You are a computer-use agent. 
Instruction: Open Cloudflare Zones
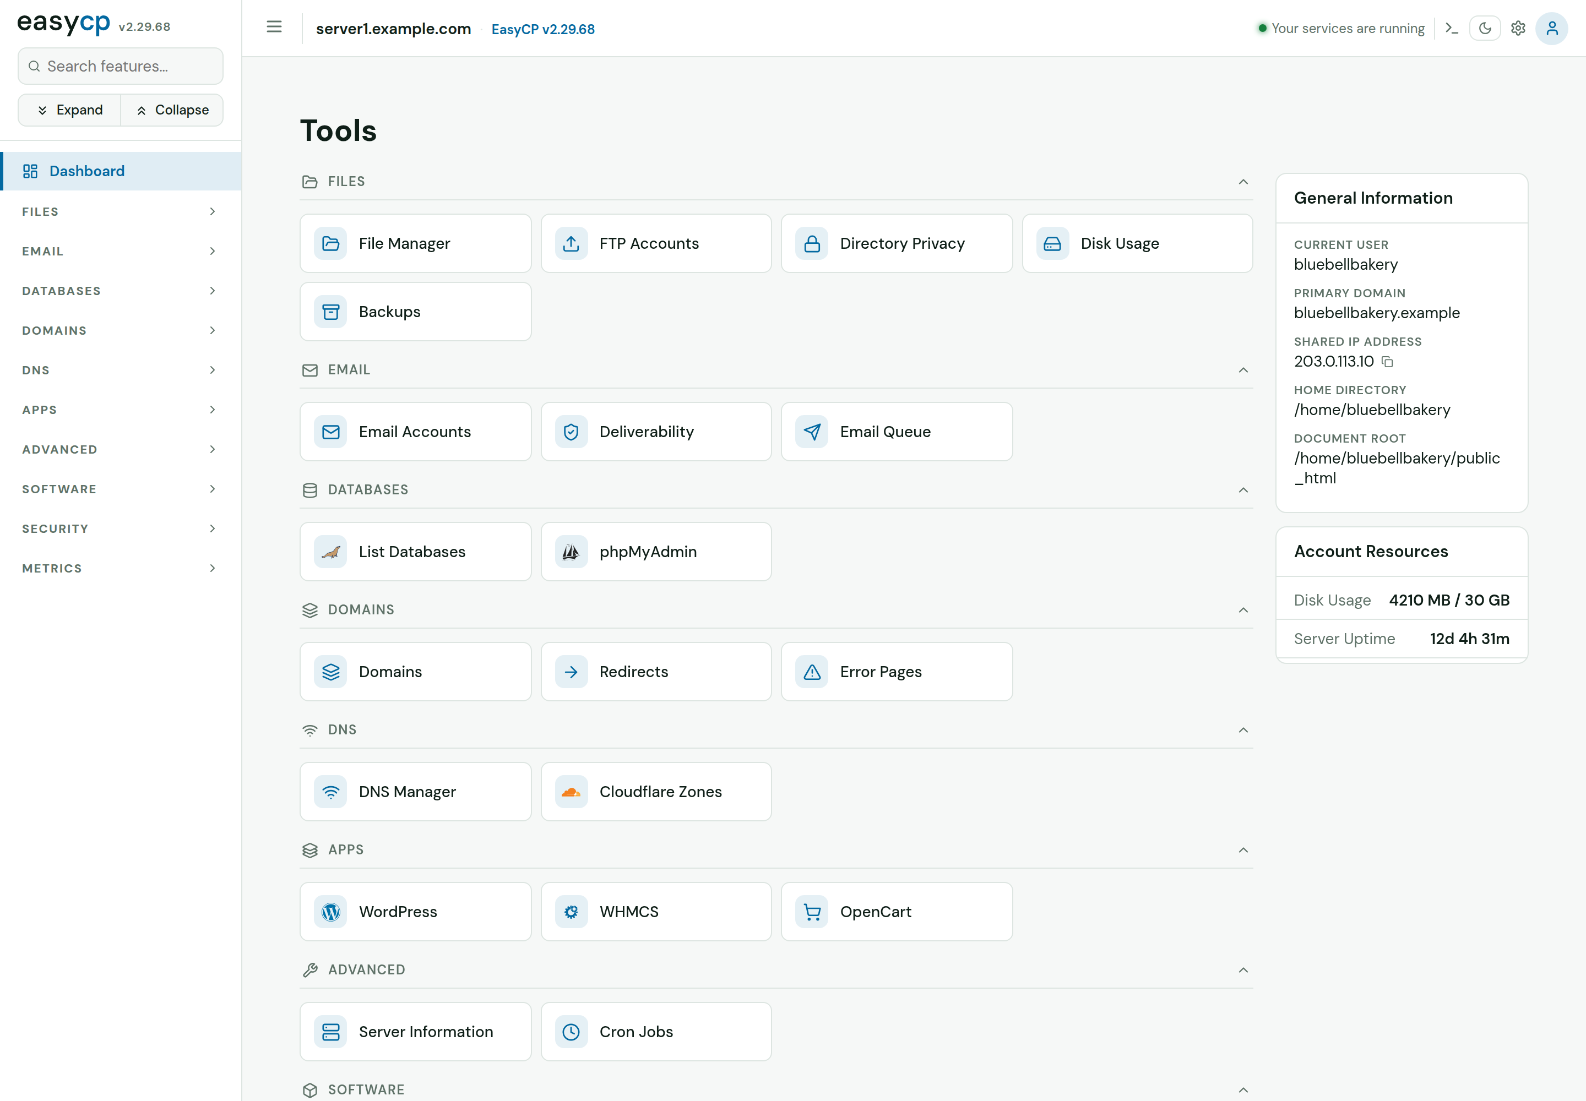point(656,791)
